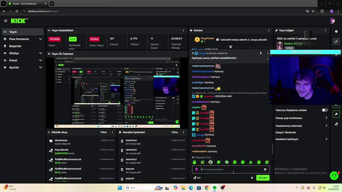Toggle Yalnızca ifadelerle sohbet switch
Screen dimensions: 342x192
(x=325, y=110)
